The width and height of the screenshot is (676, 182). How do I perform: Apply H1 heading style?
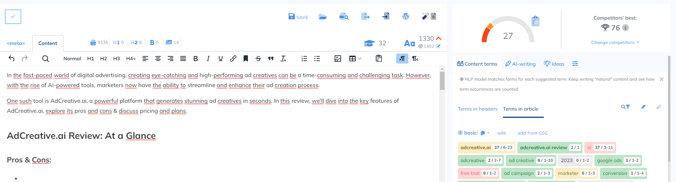(91, 59)
